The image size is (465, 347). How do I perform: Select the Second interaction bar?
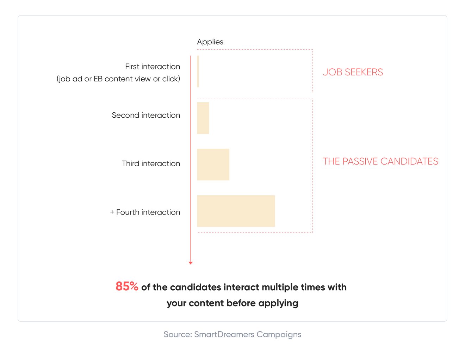click(x=203, y=118)
